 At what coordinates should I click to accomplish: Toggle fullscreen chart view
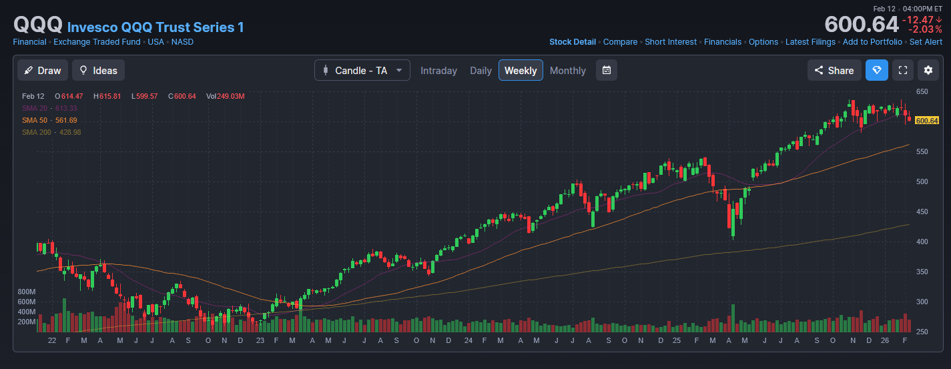903,70
